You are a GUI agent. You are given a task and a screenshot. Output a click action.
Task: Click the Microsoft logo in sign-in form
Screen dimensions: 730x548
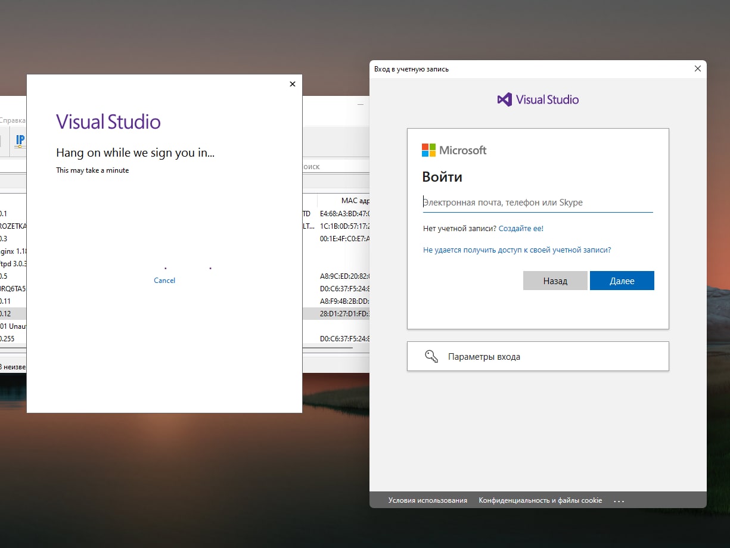tap(454, 150)
